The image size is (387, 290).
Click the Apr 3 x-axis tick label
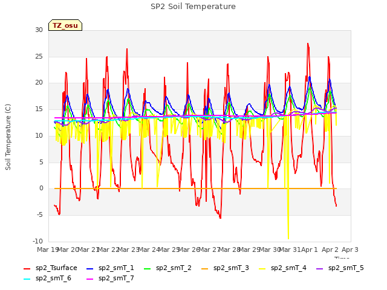pos(350,250)
